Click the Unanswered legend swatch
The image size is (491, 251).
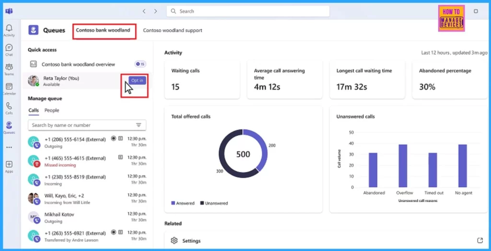tap(202, 203)
